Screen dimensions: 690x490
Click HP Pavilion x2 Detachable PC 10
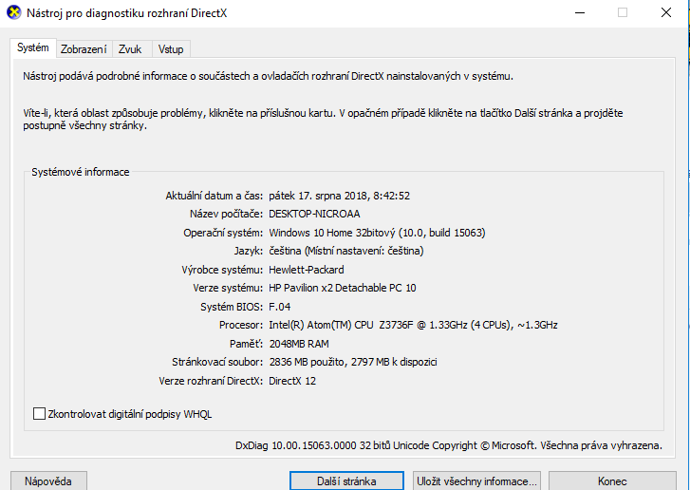343,288
